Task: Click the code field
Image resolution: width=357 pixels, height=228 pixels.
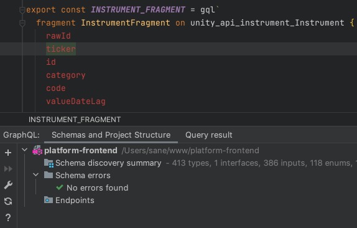Action: point(56,88)
